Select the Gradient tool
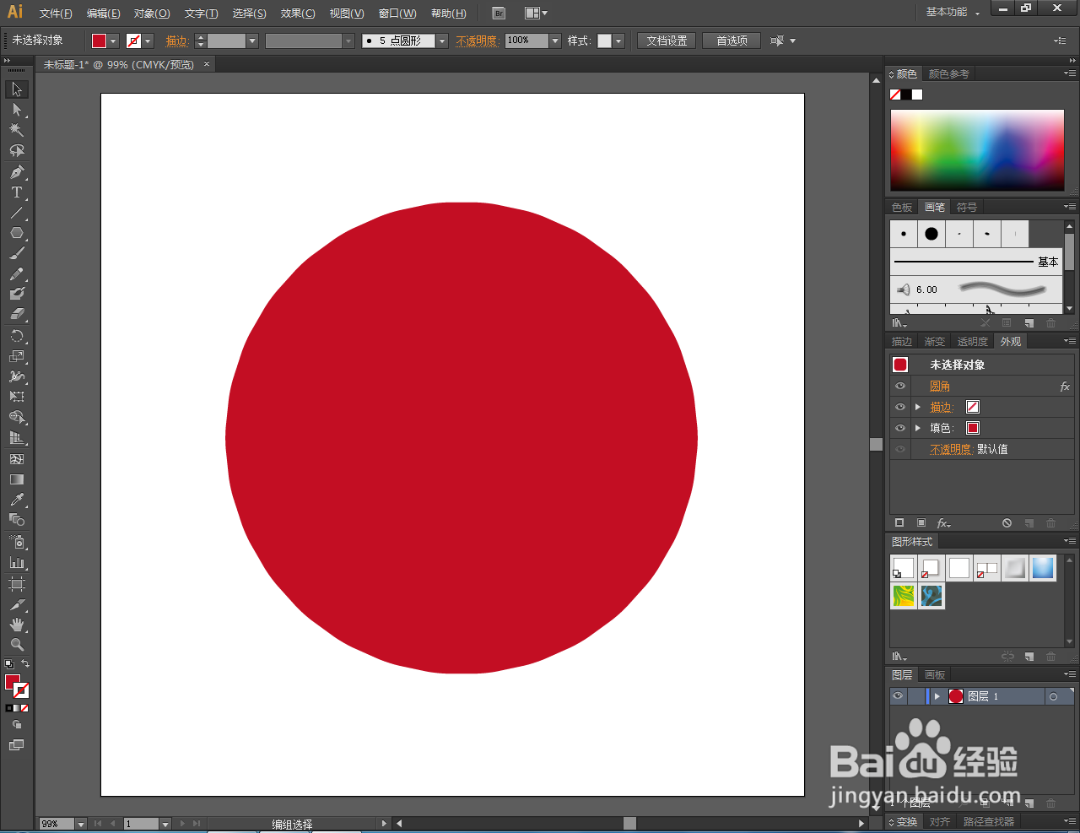This screenshot has width=1080, height=833. tap(17, 479)
